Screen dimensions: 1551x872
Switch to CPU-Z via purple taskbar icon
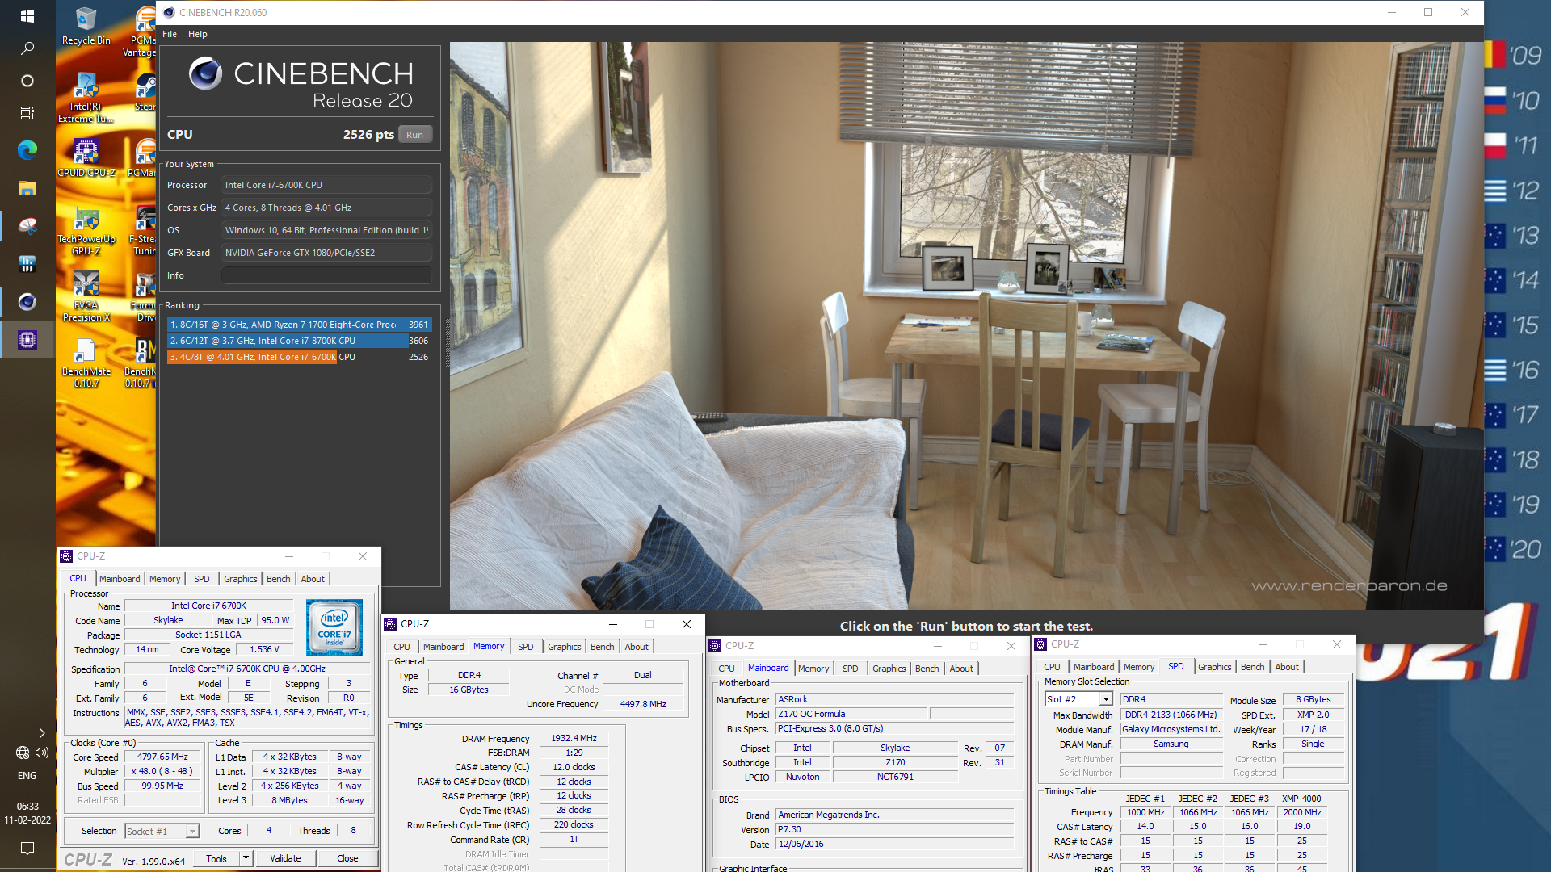(27, 340)
